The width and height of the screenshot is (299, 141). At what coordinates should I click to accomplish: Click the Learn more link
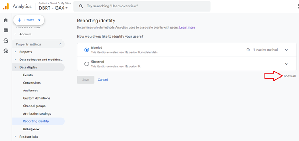pos(187,28)
